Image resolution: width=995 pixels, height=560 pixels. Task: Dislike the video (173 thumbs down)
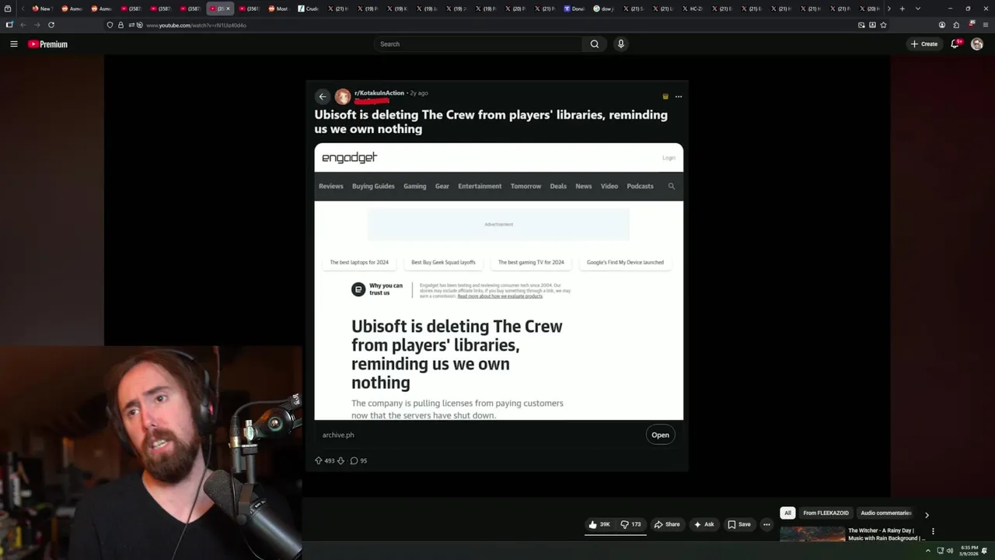coord(630,524)
